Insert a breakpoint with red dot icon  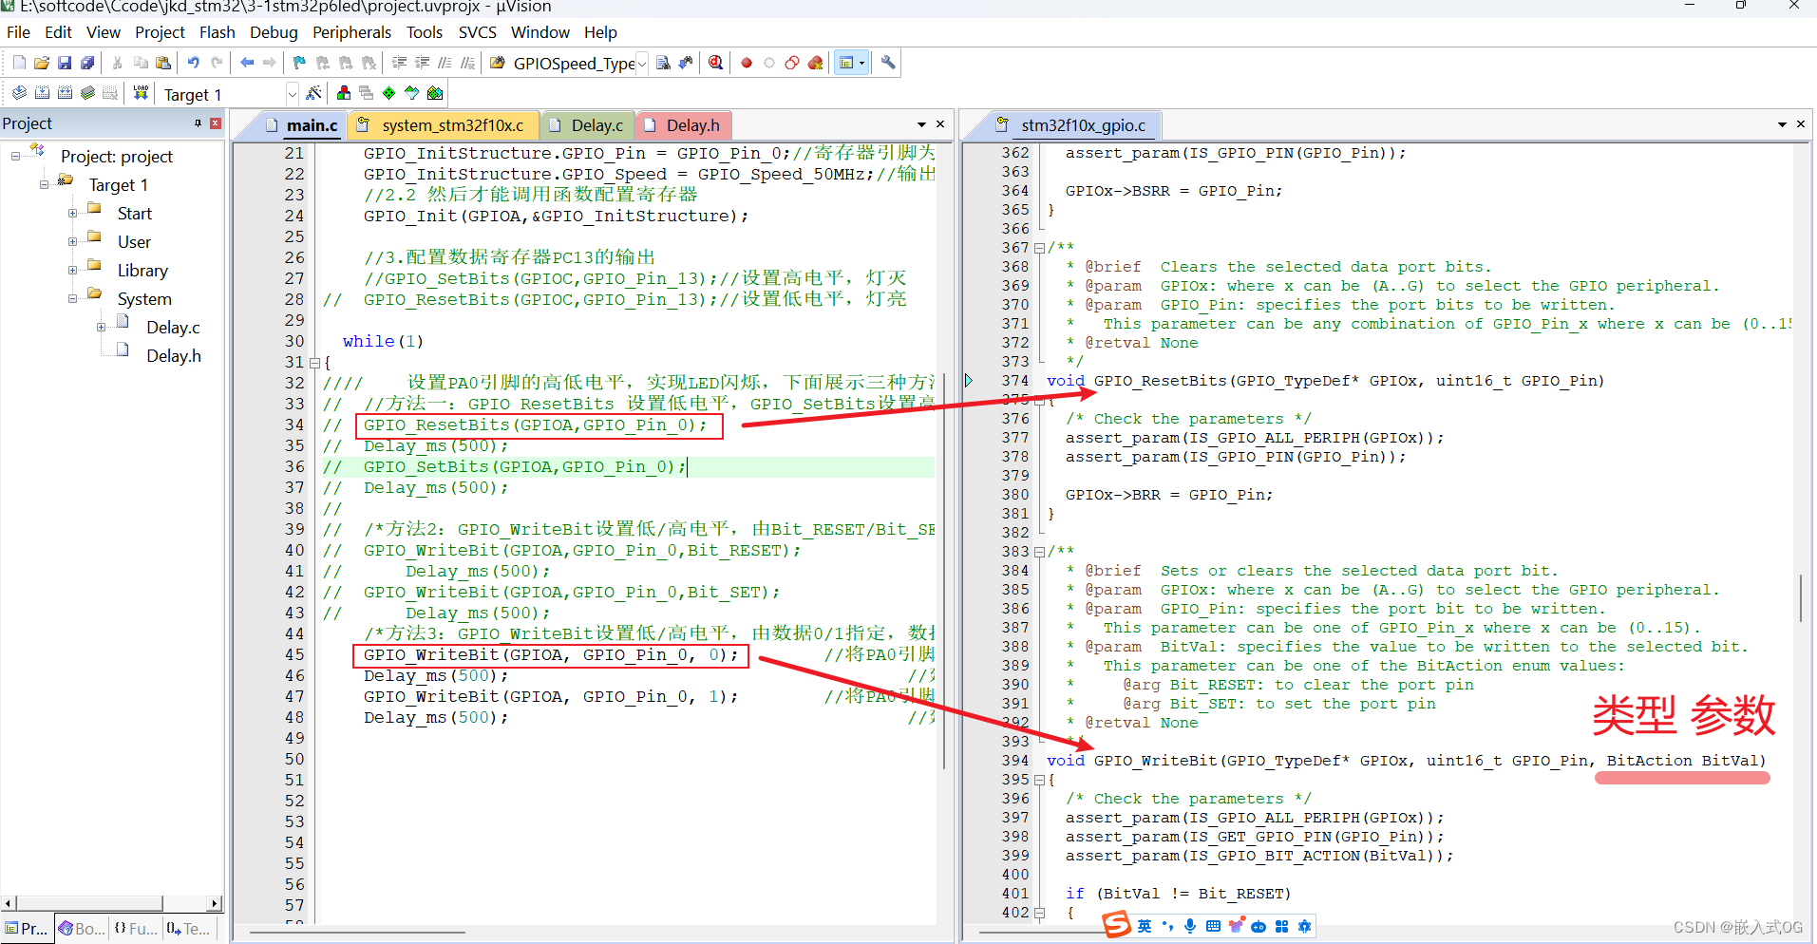(747, 64)
